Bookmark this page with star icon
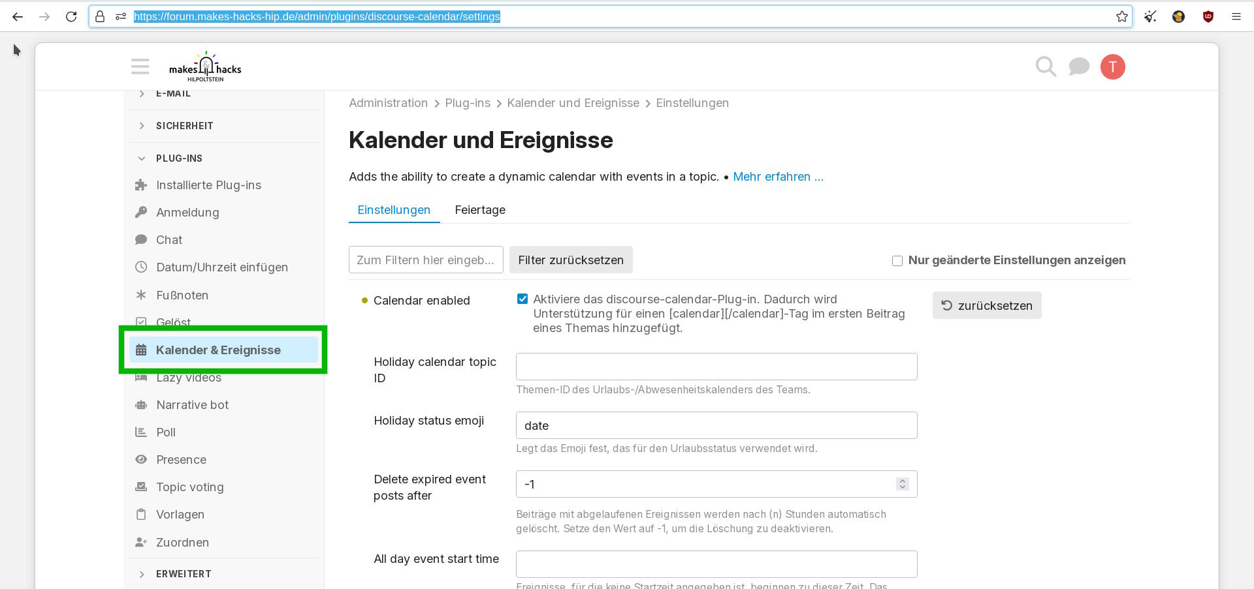Image resolution: width=1254 pixels, height=589 pixels. coord(1121,17)
